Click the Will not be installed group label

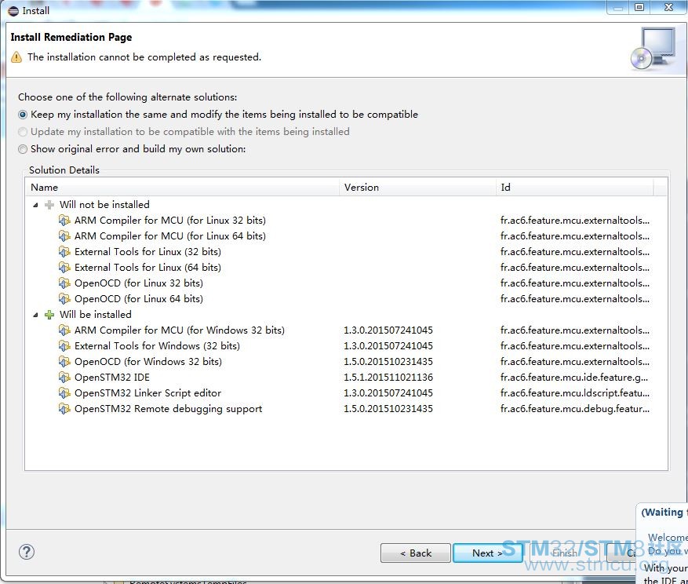click(104, 205)
